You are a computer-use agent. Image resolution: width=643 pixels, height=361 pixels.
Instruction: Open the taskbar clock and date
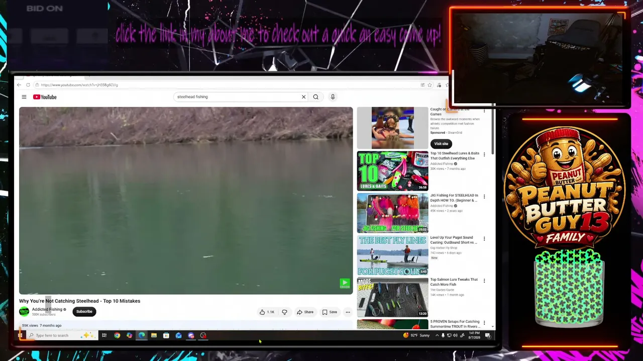click(474, 335)
